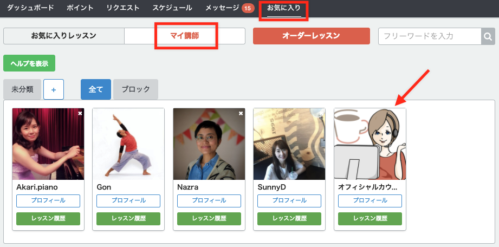Viewport: 499px width, 247px height.
Task: Open Gon プロフィール button
Action: 128,201
